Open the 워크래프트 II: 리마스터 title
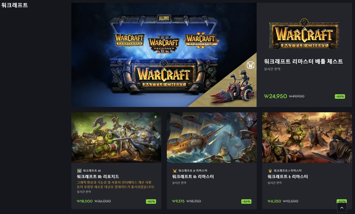The image size is (355, 214). pyautogui.click(x=193, y=177)
